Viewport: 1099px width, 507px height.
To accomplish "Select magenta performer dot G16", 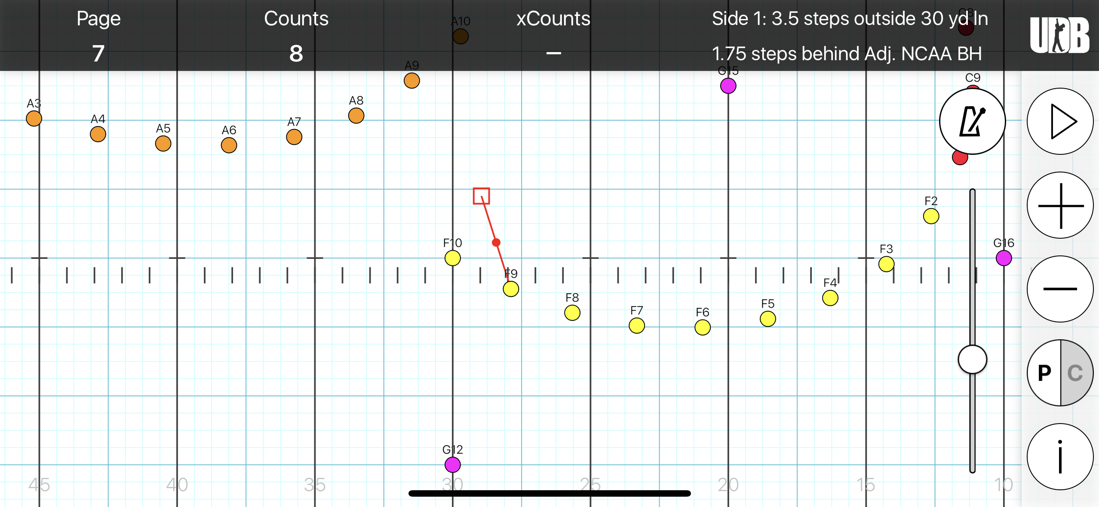I will point(1004,258).
